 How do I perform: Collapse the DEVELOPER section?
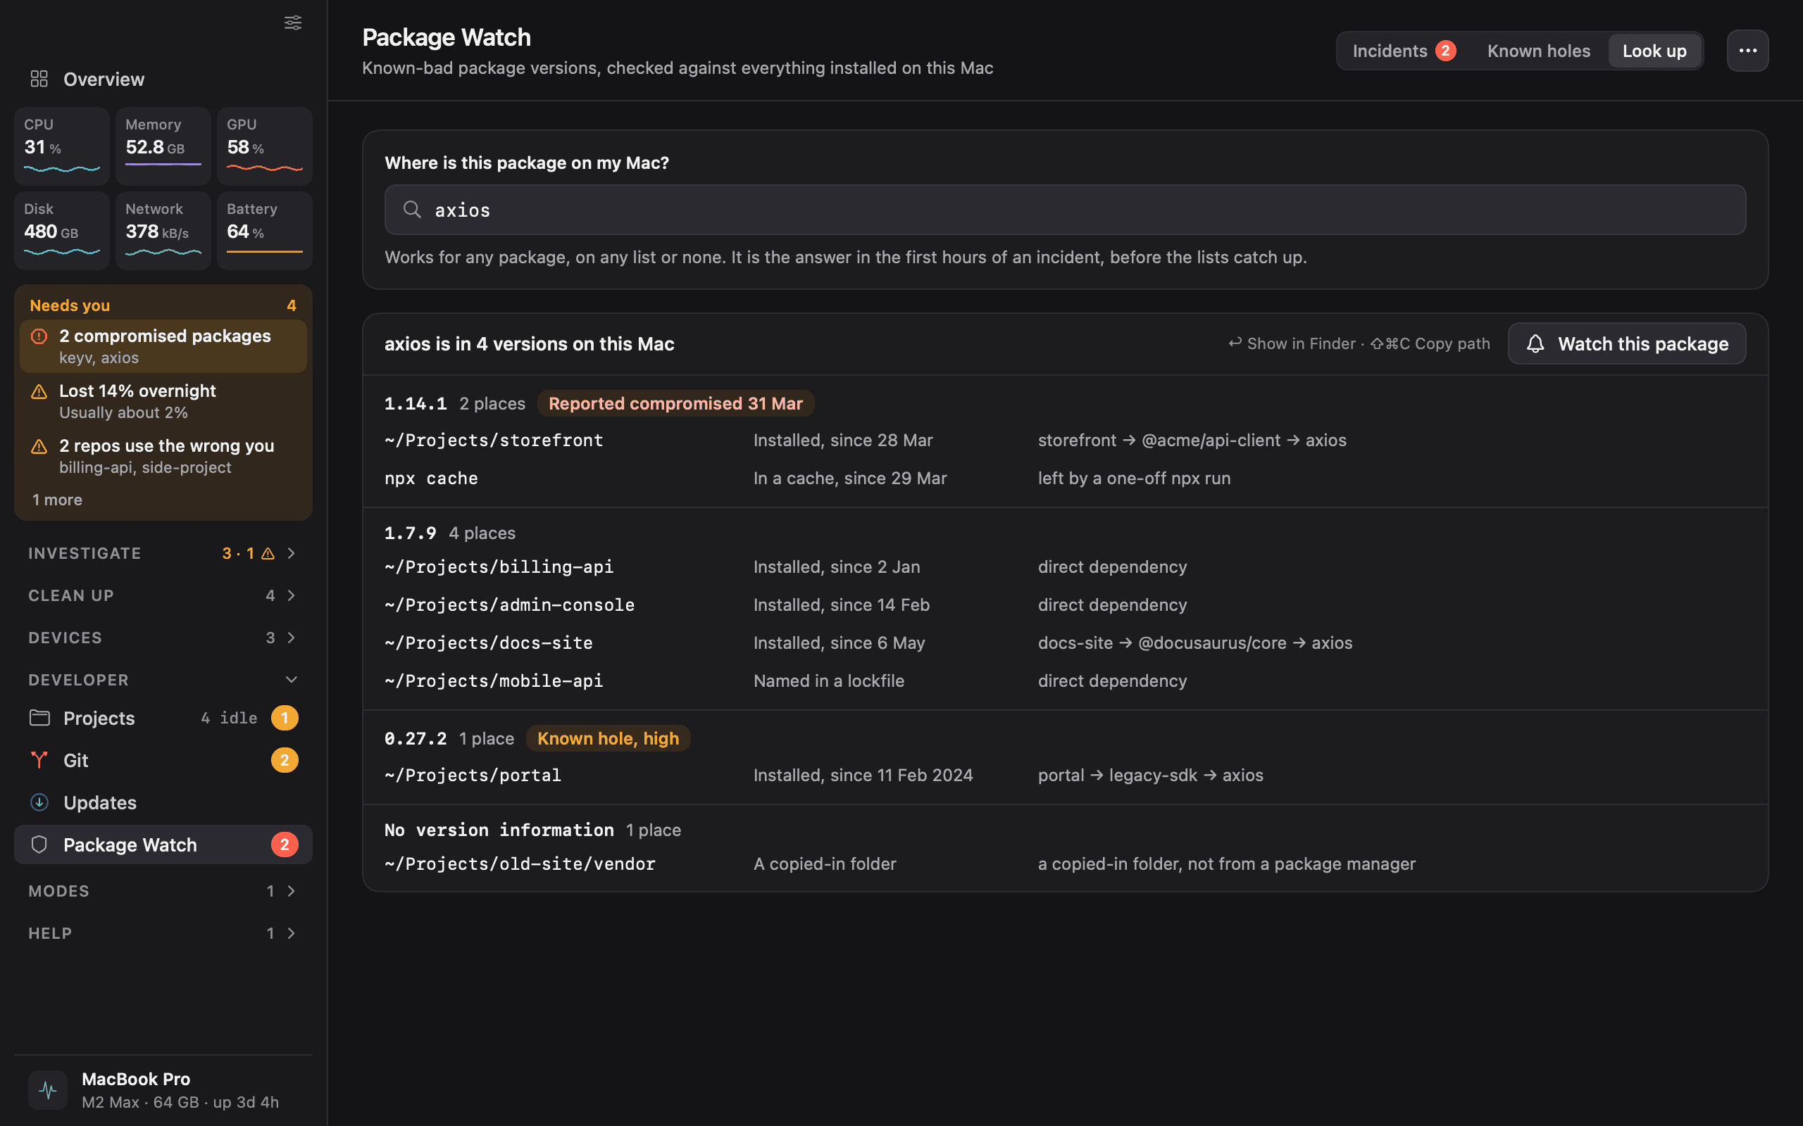163,680
